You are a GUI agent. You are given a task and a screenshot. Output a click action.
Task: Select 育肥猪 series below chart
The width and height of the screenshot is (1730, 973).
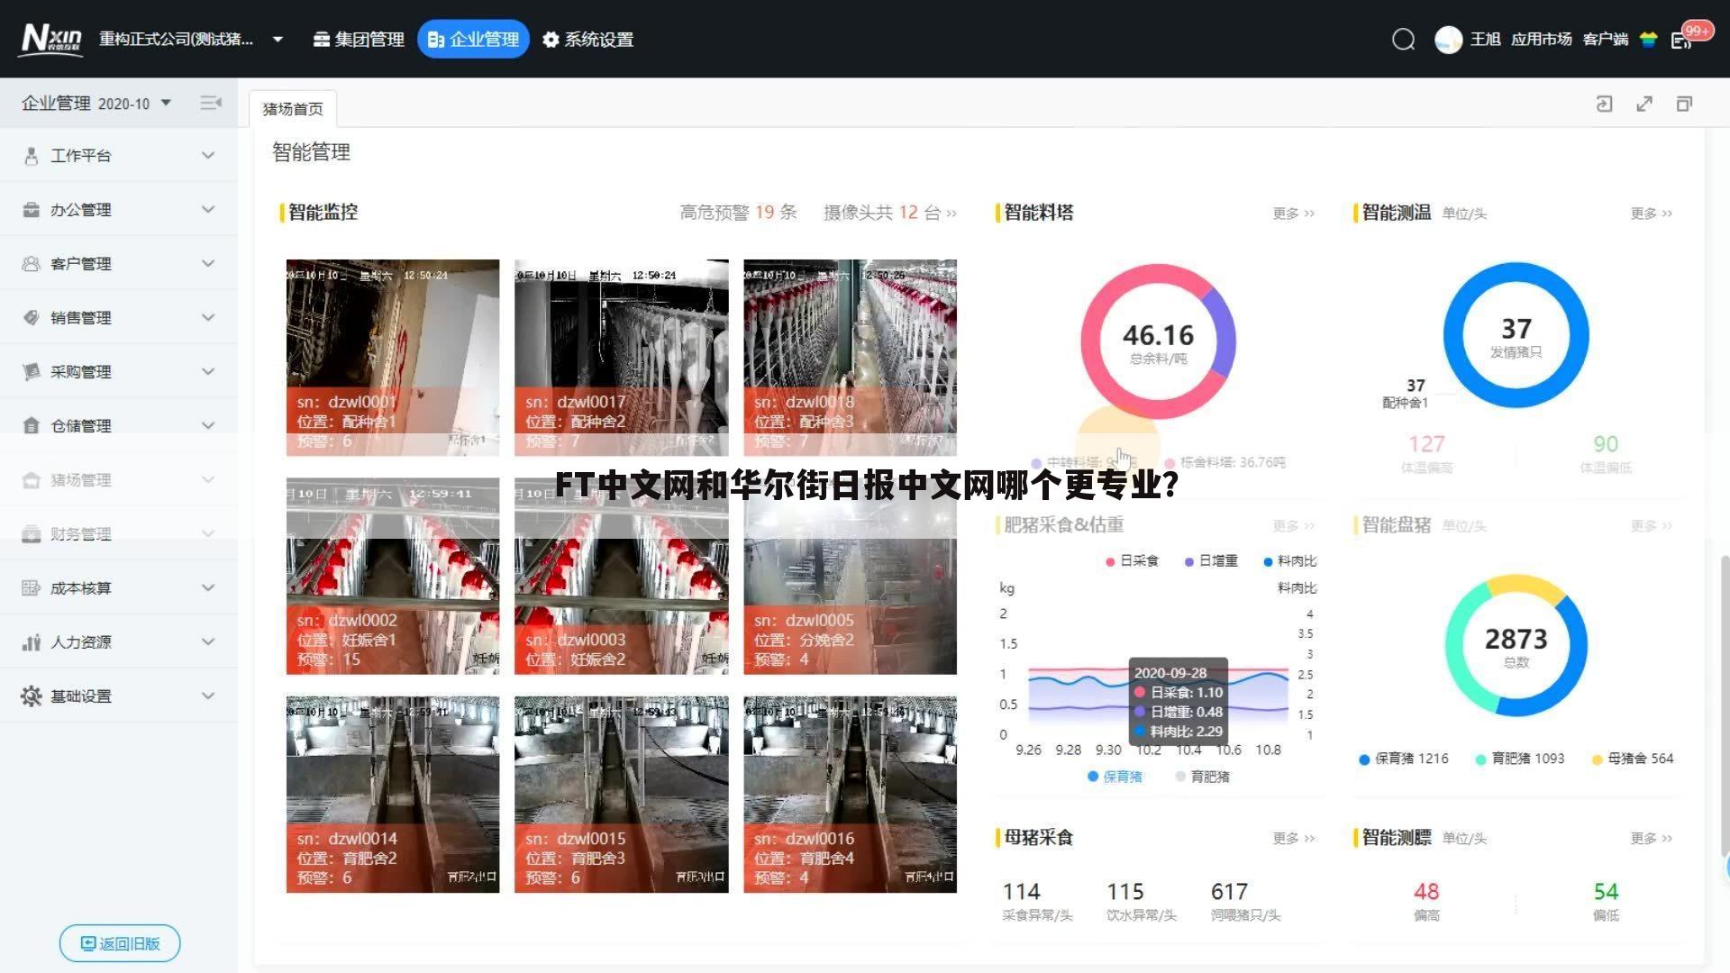[x=1202, y=777]
